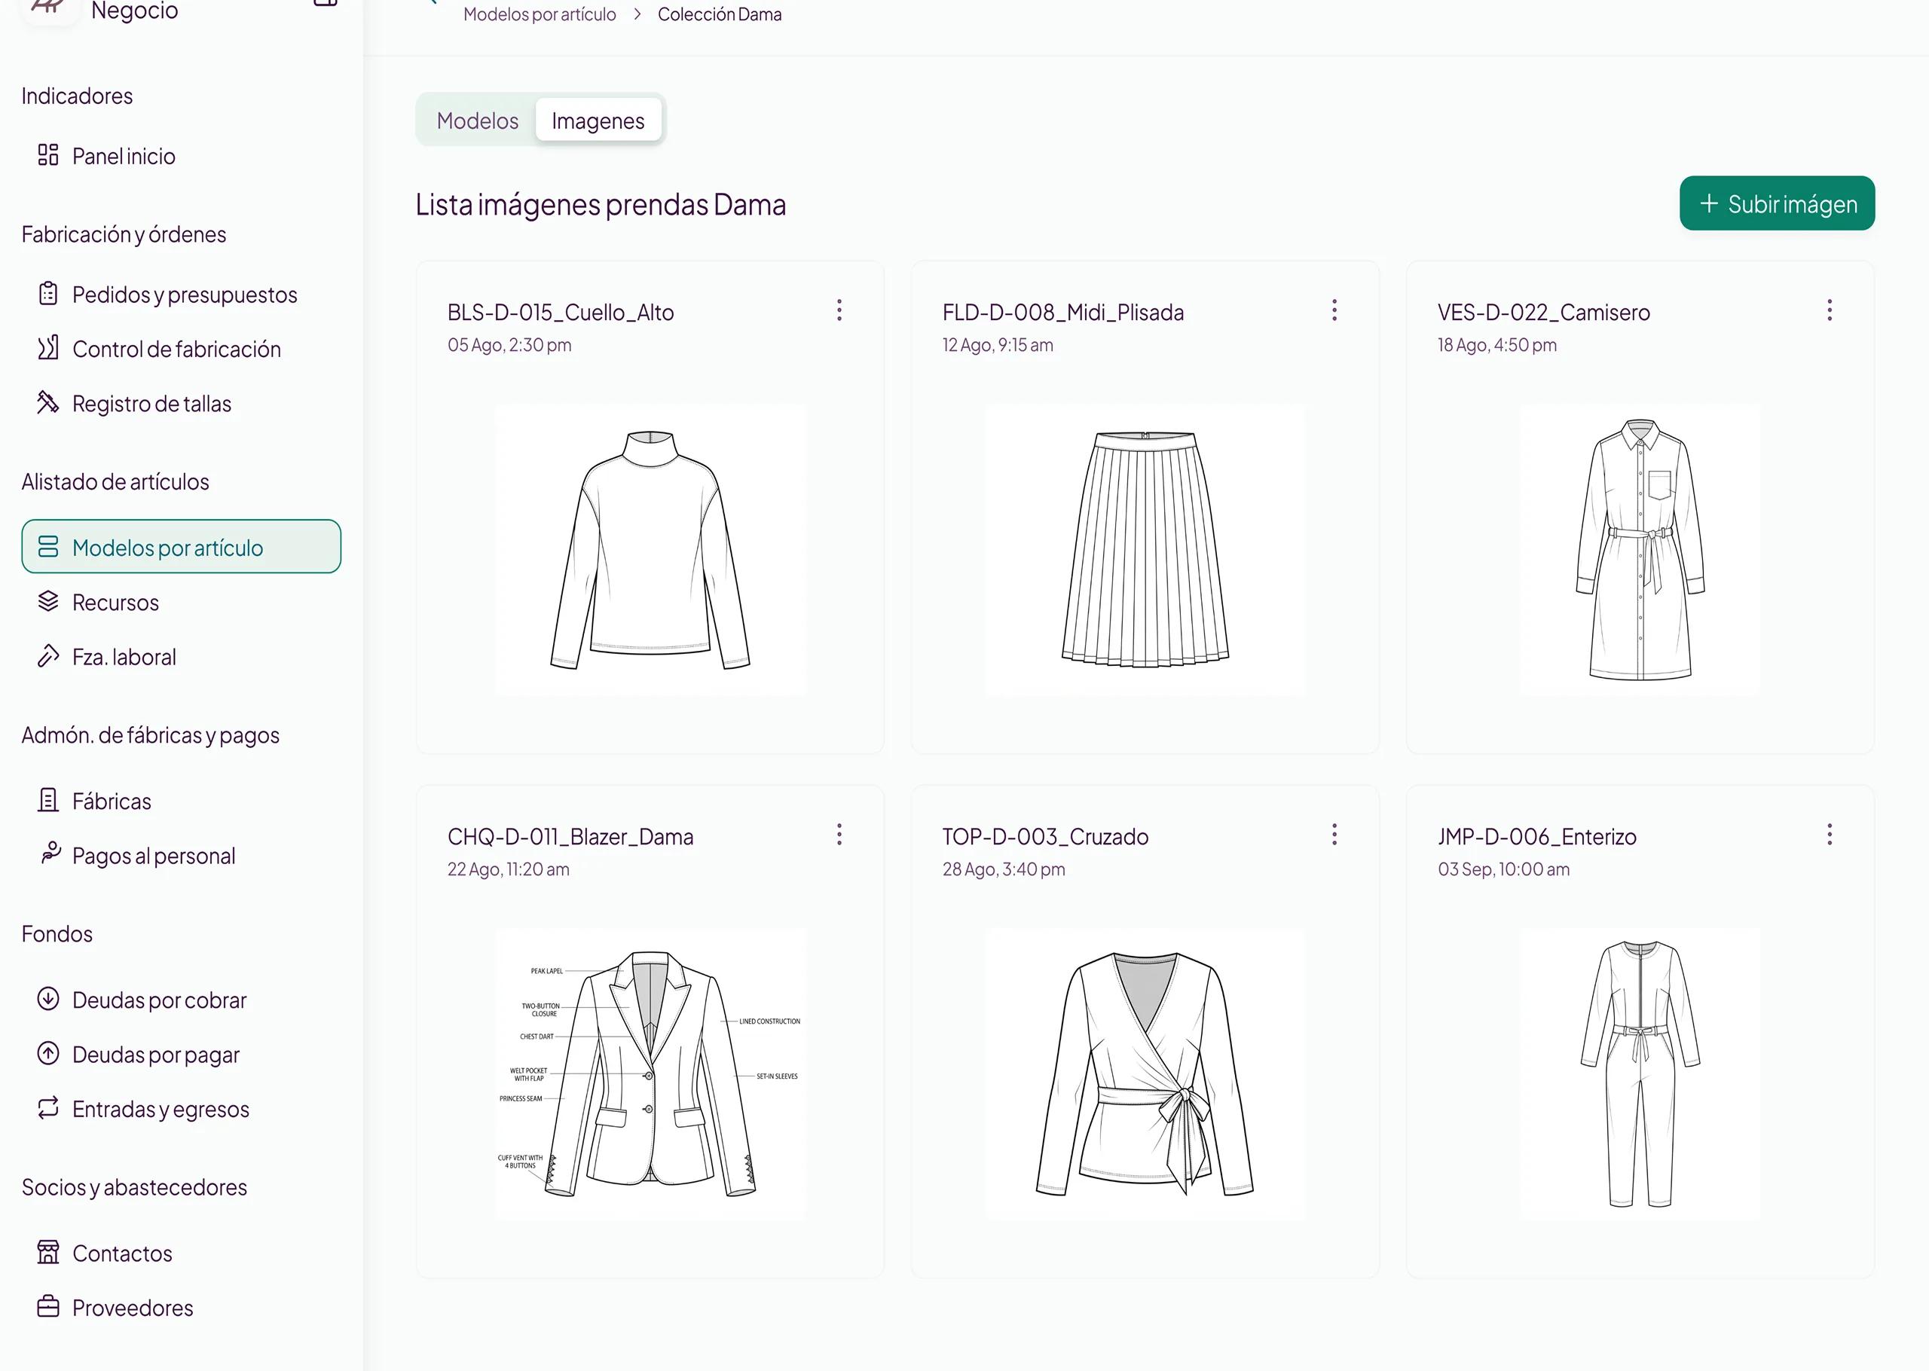Select the Imagenes tab
This screenshot has height=1371, width=1929.
[598, 121]
